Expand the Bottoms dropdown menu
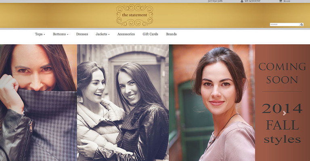This screenshot has height=161, width=310. tap(61, 34)
